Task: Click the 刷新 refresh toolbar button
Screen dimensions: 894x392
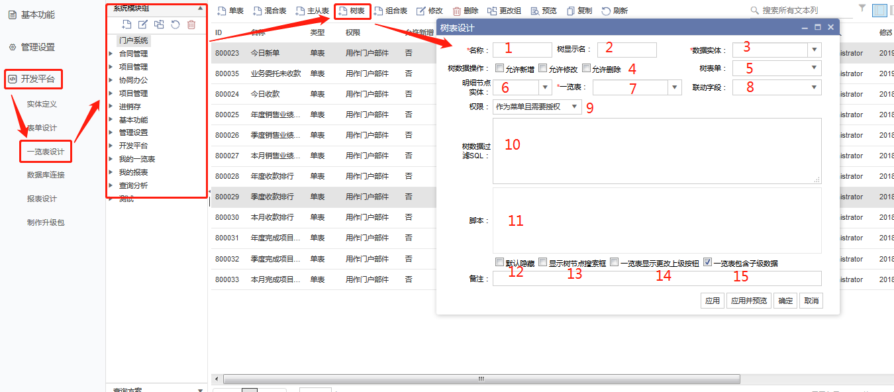Action: coord(614,11)
